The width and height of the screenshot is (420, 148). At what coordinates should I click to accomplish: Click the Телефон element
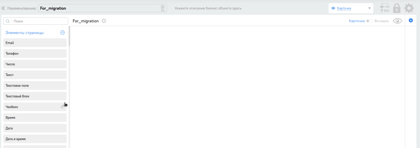pos(35,53)
